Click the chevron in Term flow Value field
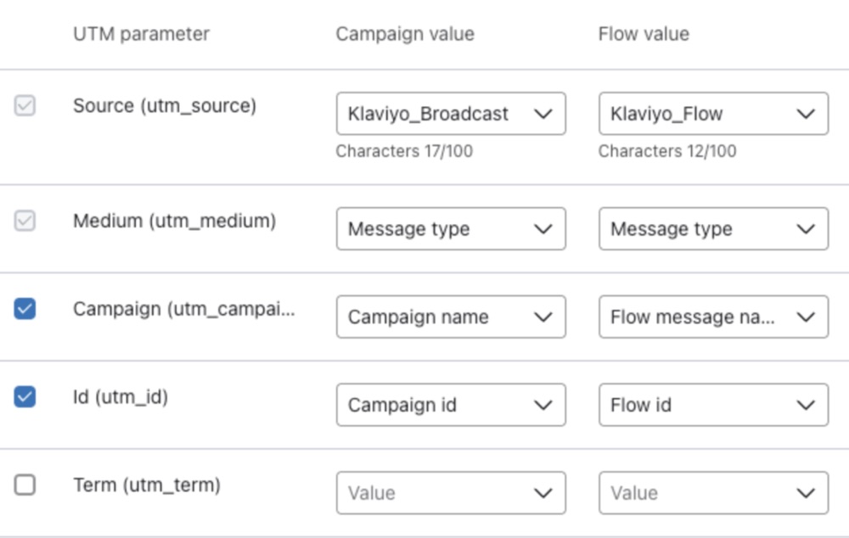 [x=806, y=493]
